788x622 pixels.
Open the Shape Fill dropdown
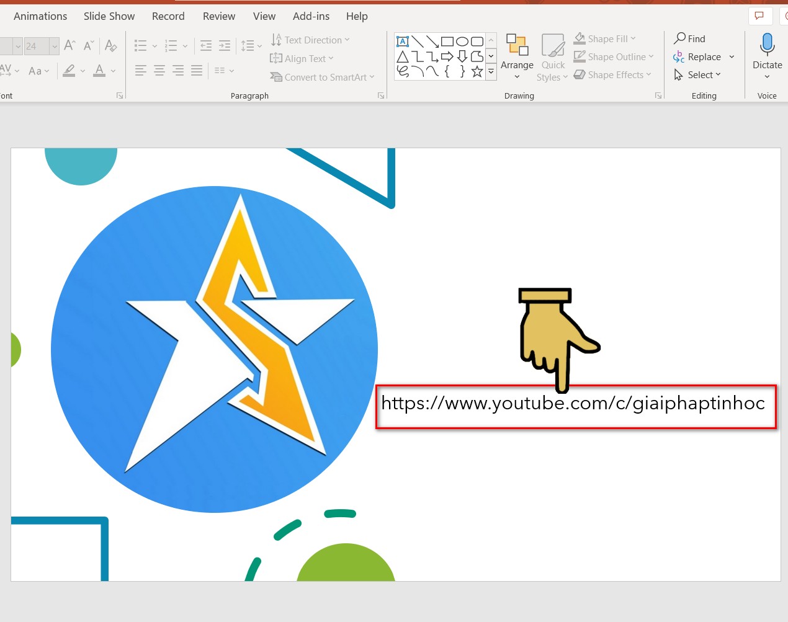tap(605, 38)
